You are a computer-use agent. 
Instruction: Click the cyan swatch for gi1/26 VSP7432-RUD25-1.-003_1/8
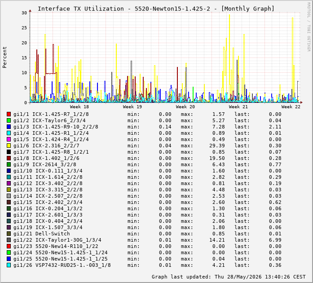pos(9,265)
